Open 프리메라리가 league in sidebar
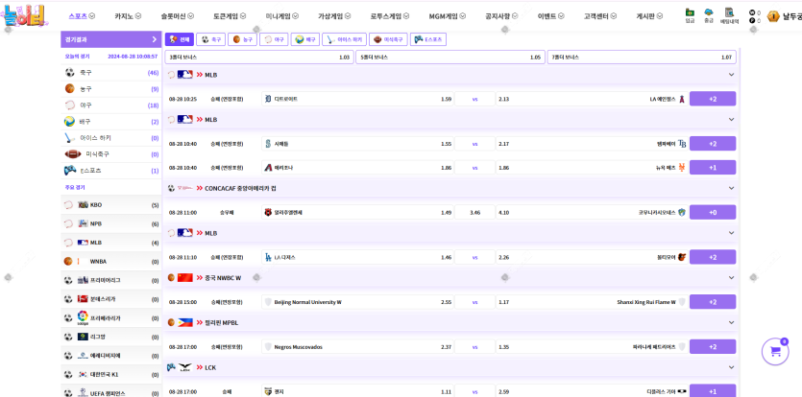802x397 pixels. 111,317
